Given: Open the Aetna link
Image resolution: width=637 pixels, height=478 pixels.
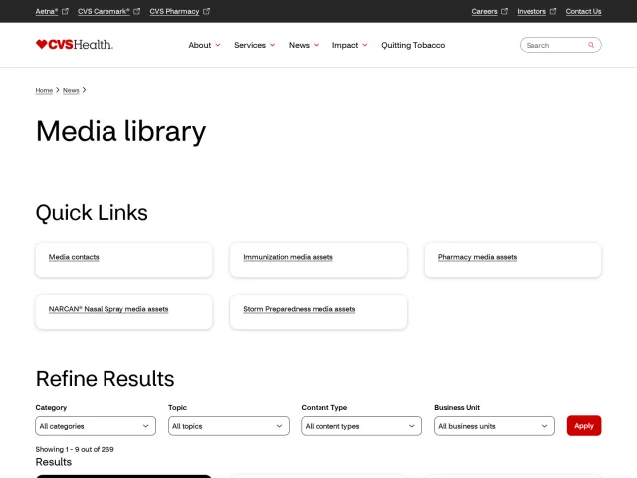Looking at the screenshot, I should pyautogui.click(x=47, y=11).
